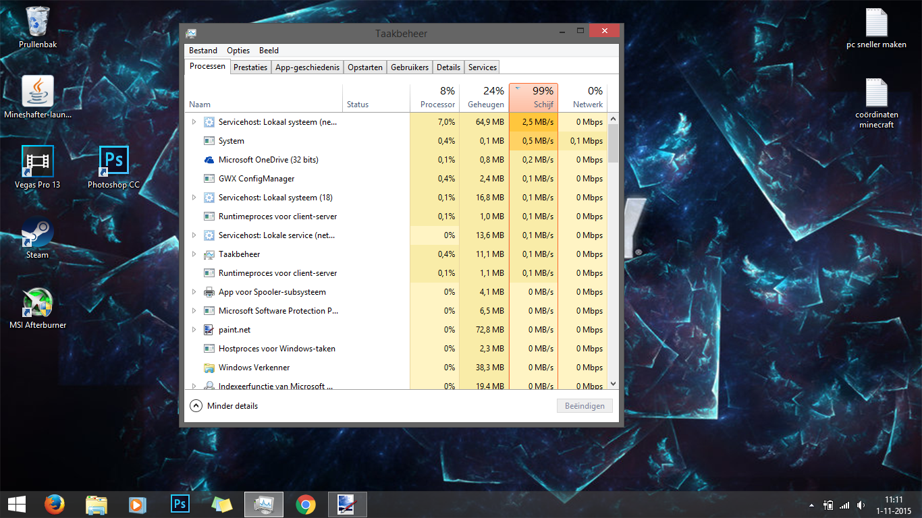The width and height of the screenshot is (922, 518).
Task: Expand Microsoft Software Protection P... row
Action: [194, 311]
